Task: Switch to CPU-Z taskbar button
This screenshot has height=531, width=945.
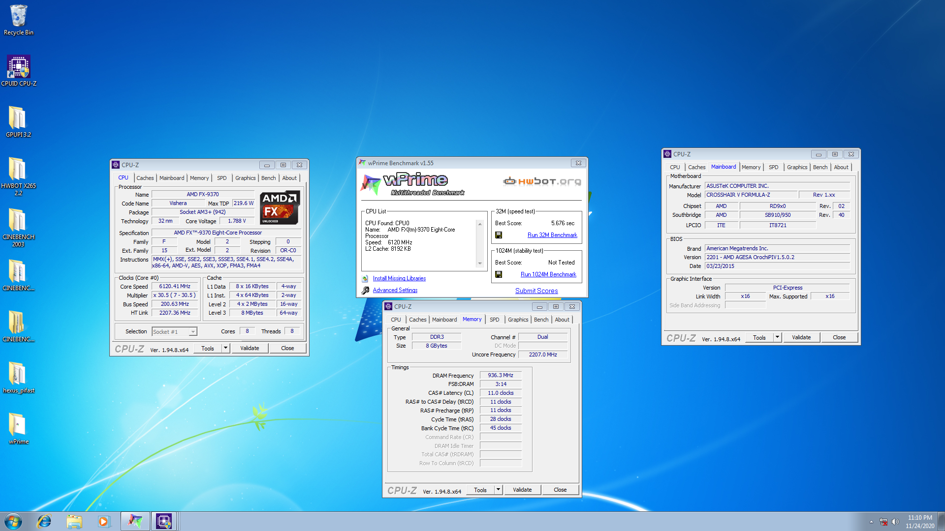Action: [x=164, y=521]
